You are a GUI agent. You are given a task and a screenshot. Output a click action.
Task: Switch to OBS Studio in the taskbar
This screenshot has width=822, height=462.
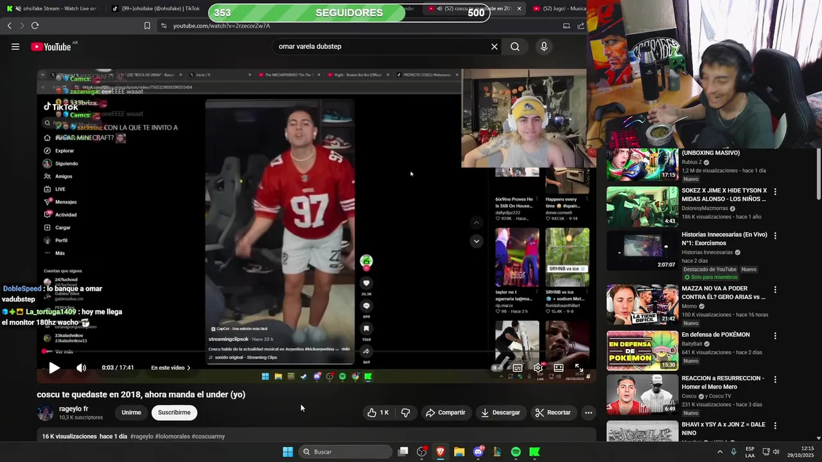[x=421, y=452]
